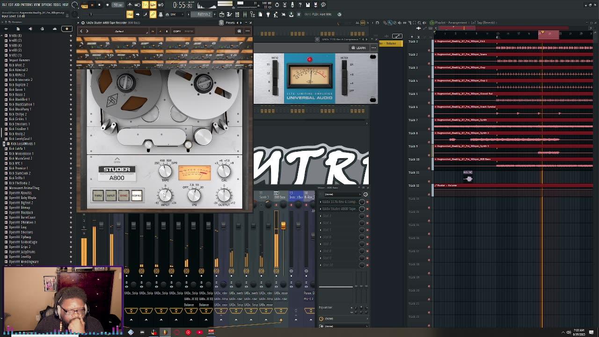Click the transport Record button
Screen dimensions: 599x337
point(107,5)
